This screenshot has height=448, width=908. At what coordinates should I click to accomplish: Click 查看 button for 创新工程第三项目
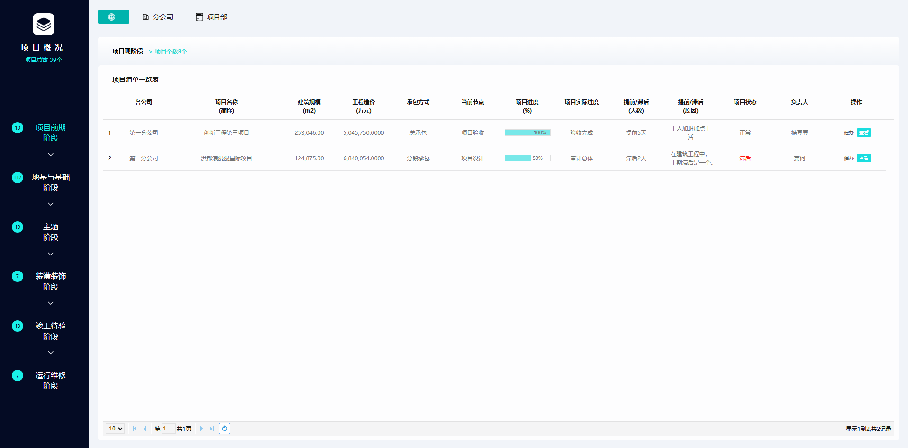pos(864,133)
